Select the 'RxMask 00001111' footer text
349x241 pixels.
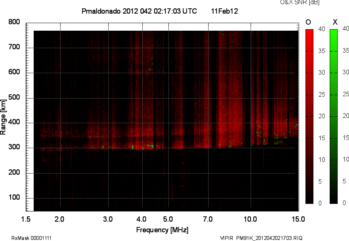(31, 238)
